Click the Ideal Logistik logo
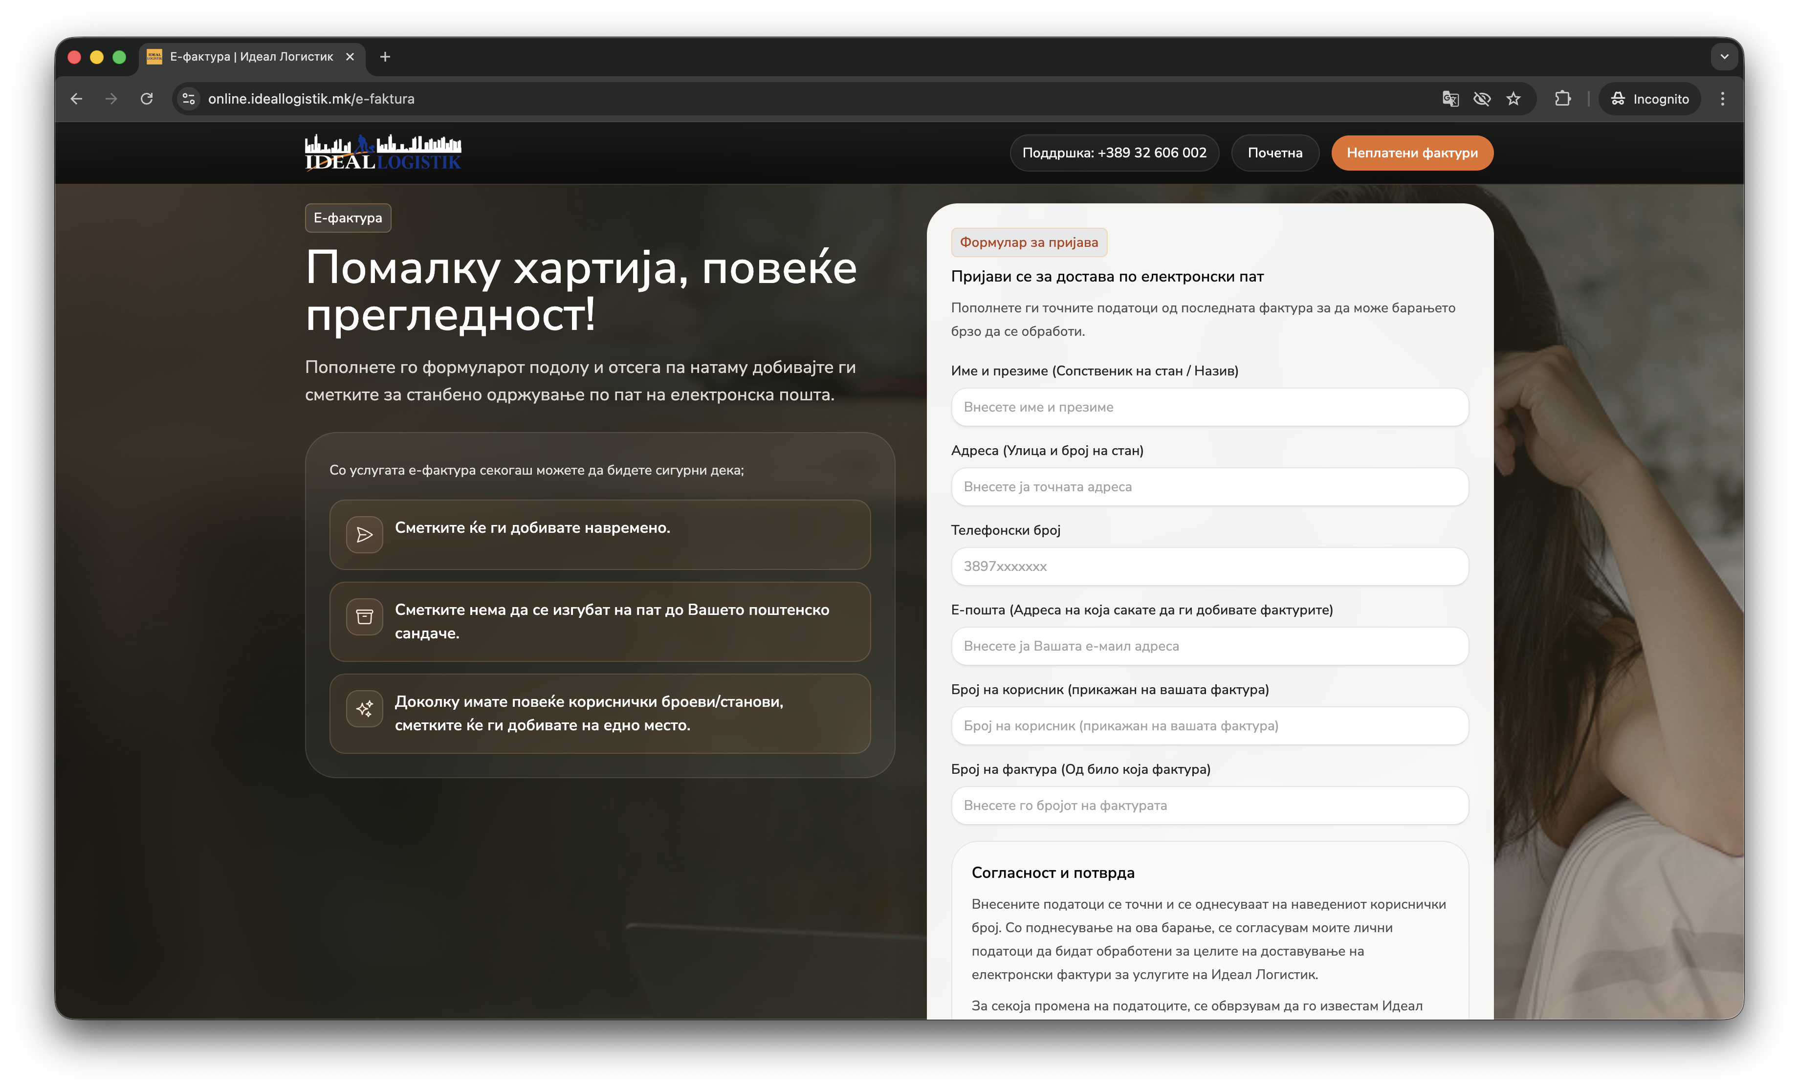This screenshot has height=1092, width=1799. click(x=383, y=153)
